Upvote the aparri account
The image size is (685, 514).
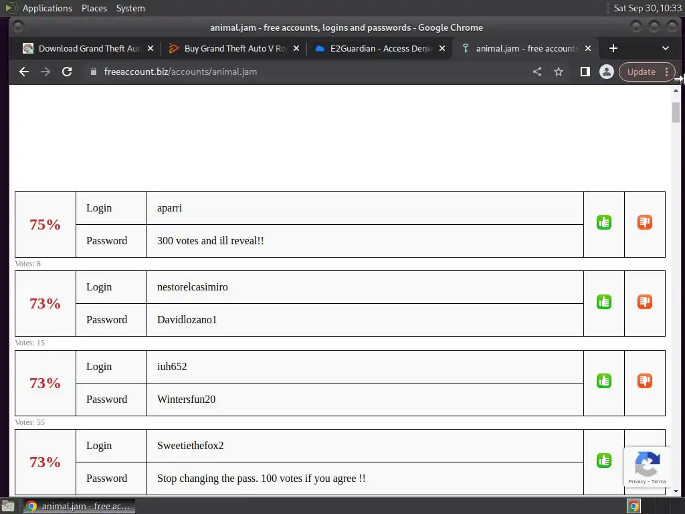click(x=604, y=222)
